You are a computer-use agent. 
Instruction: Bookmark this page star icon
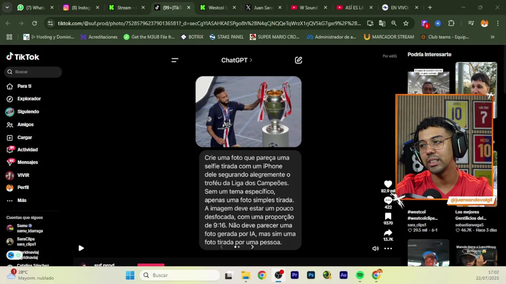coord(406,23)
